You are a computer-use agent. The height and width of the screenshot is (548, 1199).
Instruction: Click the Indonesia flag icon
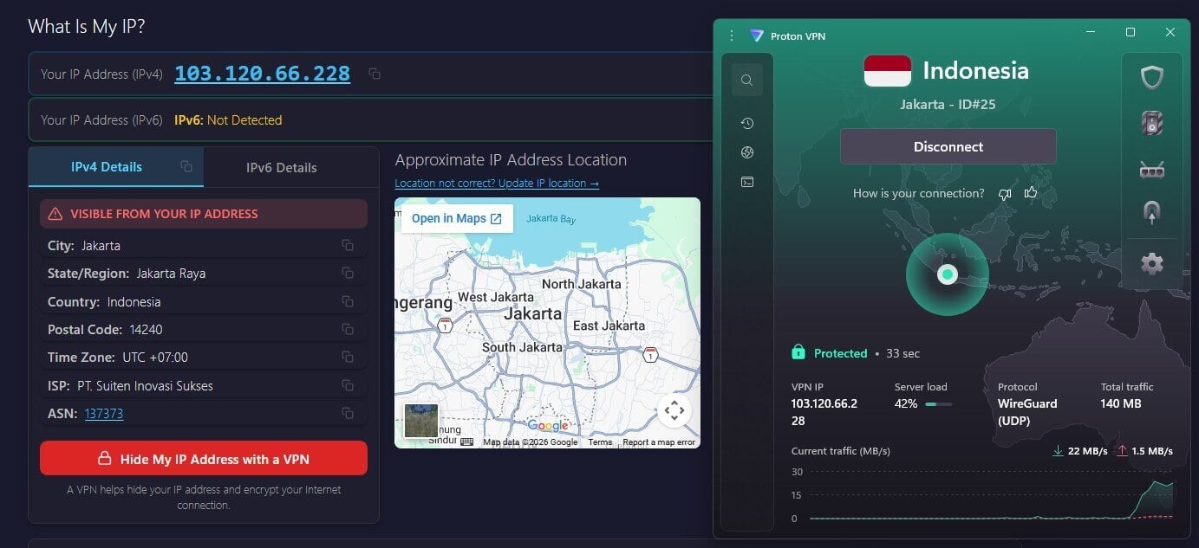point(888,70)
